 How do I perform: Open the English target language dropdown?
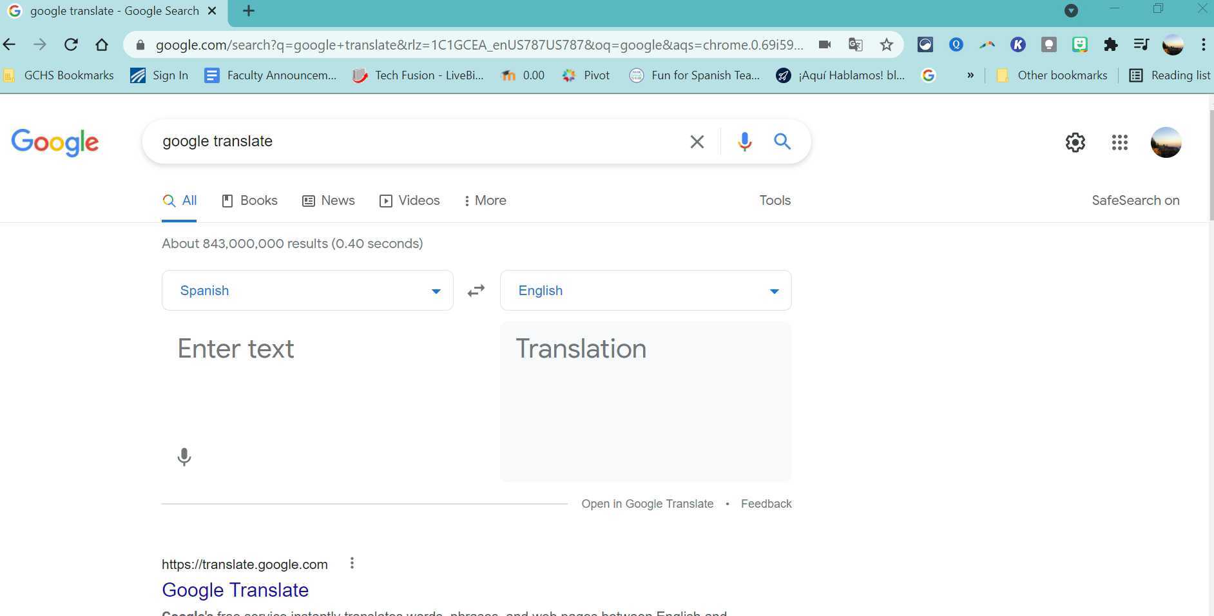pos(646,291)
